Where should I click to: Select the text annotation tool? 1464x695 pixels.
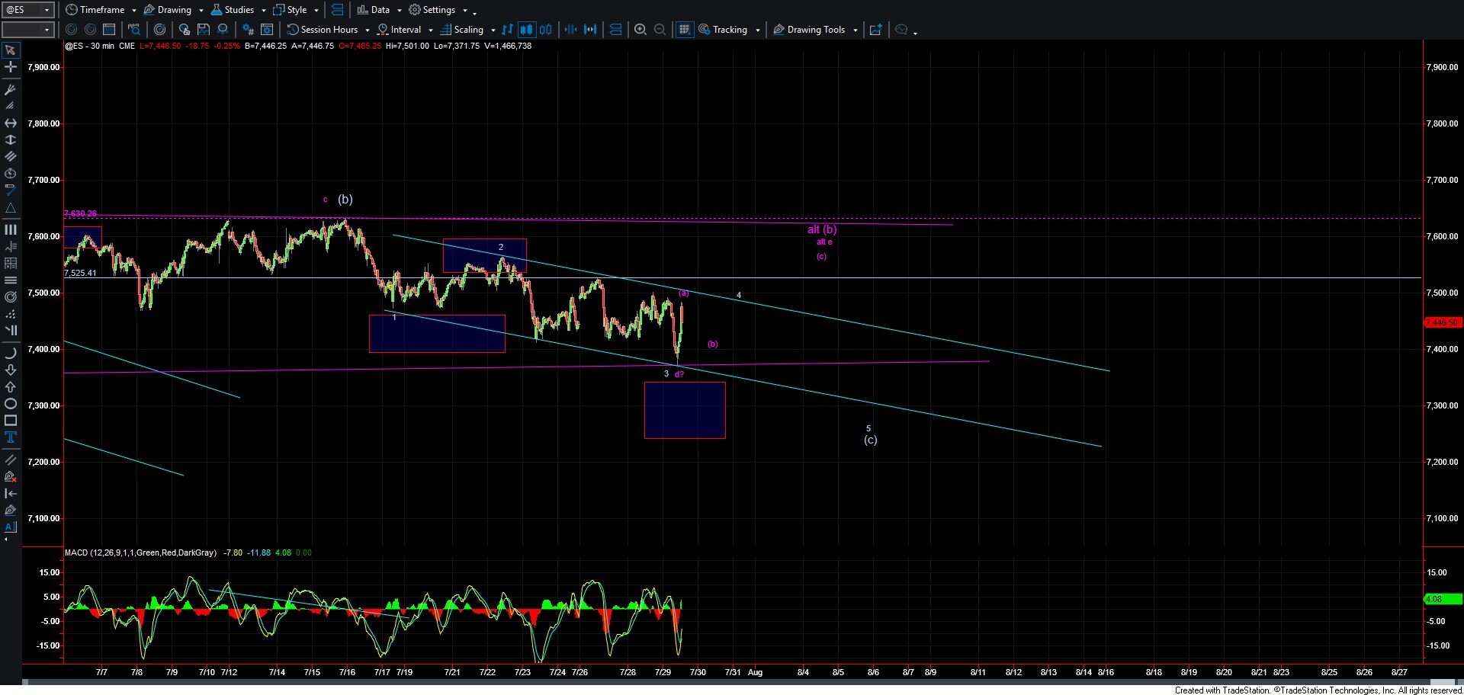[11, 437]
